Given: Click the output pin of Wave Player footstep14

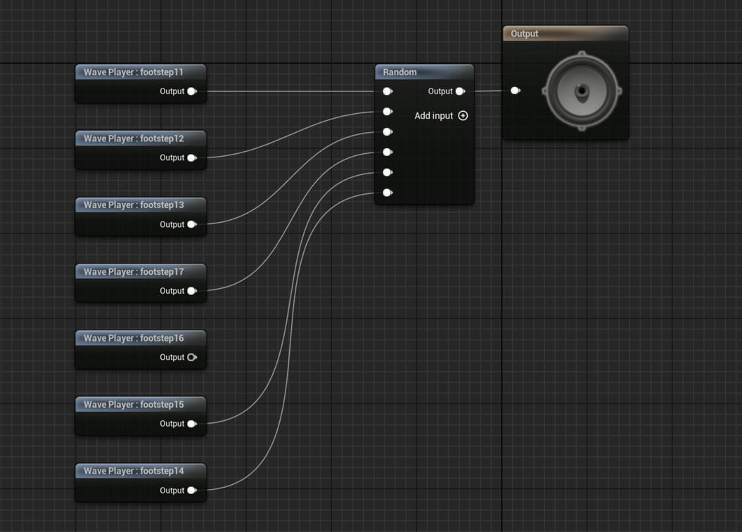Looking at the screenshot, I should [191, 491].
